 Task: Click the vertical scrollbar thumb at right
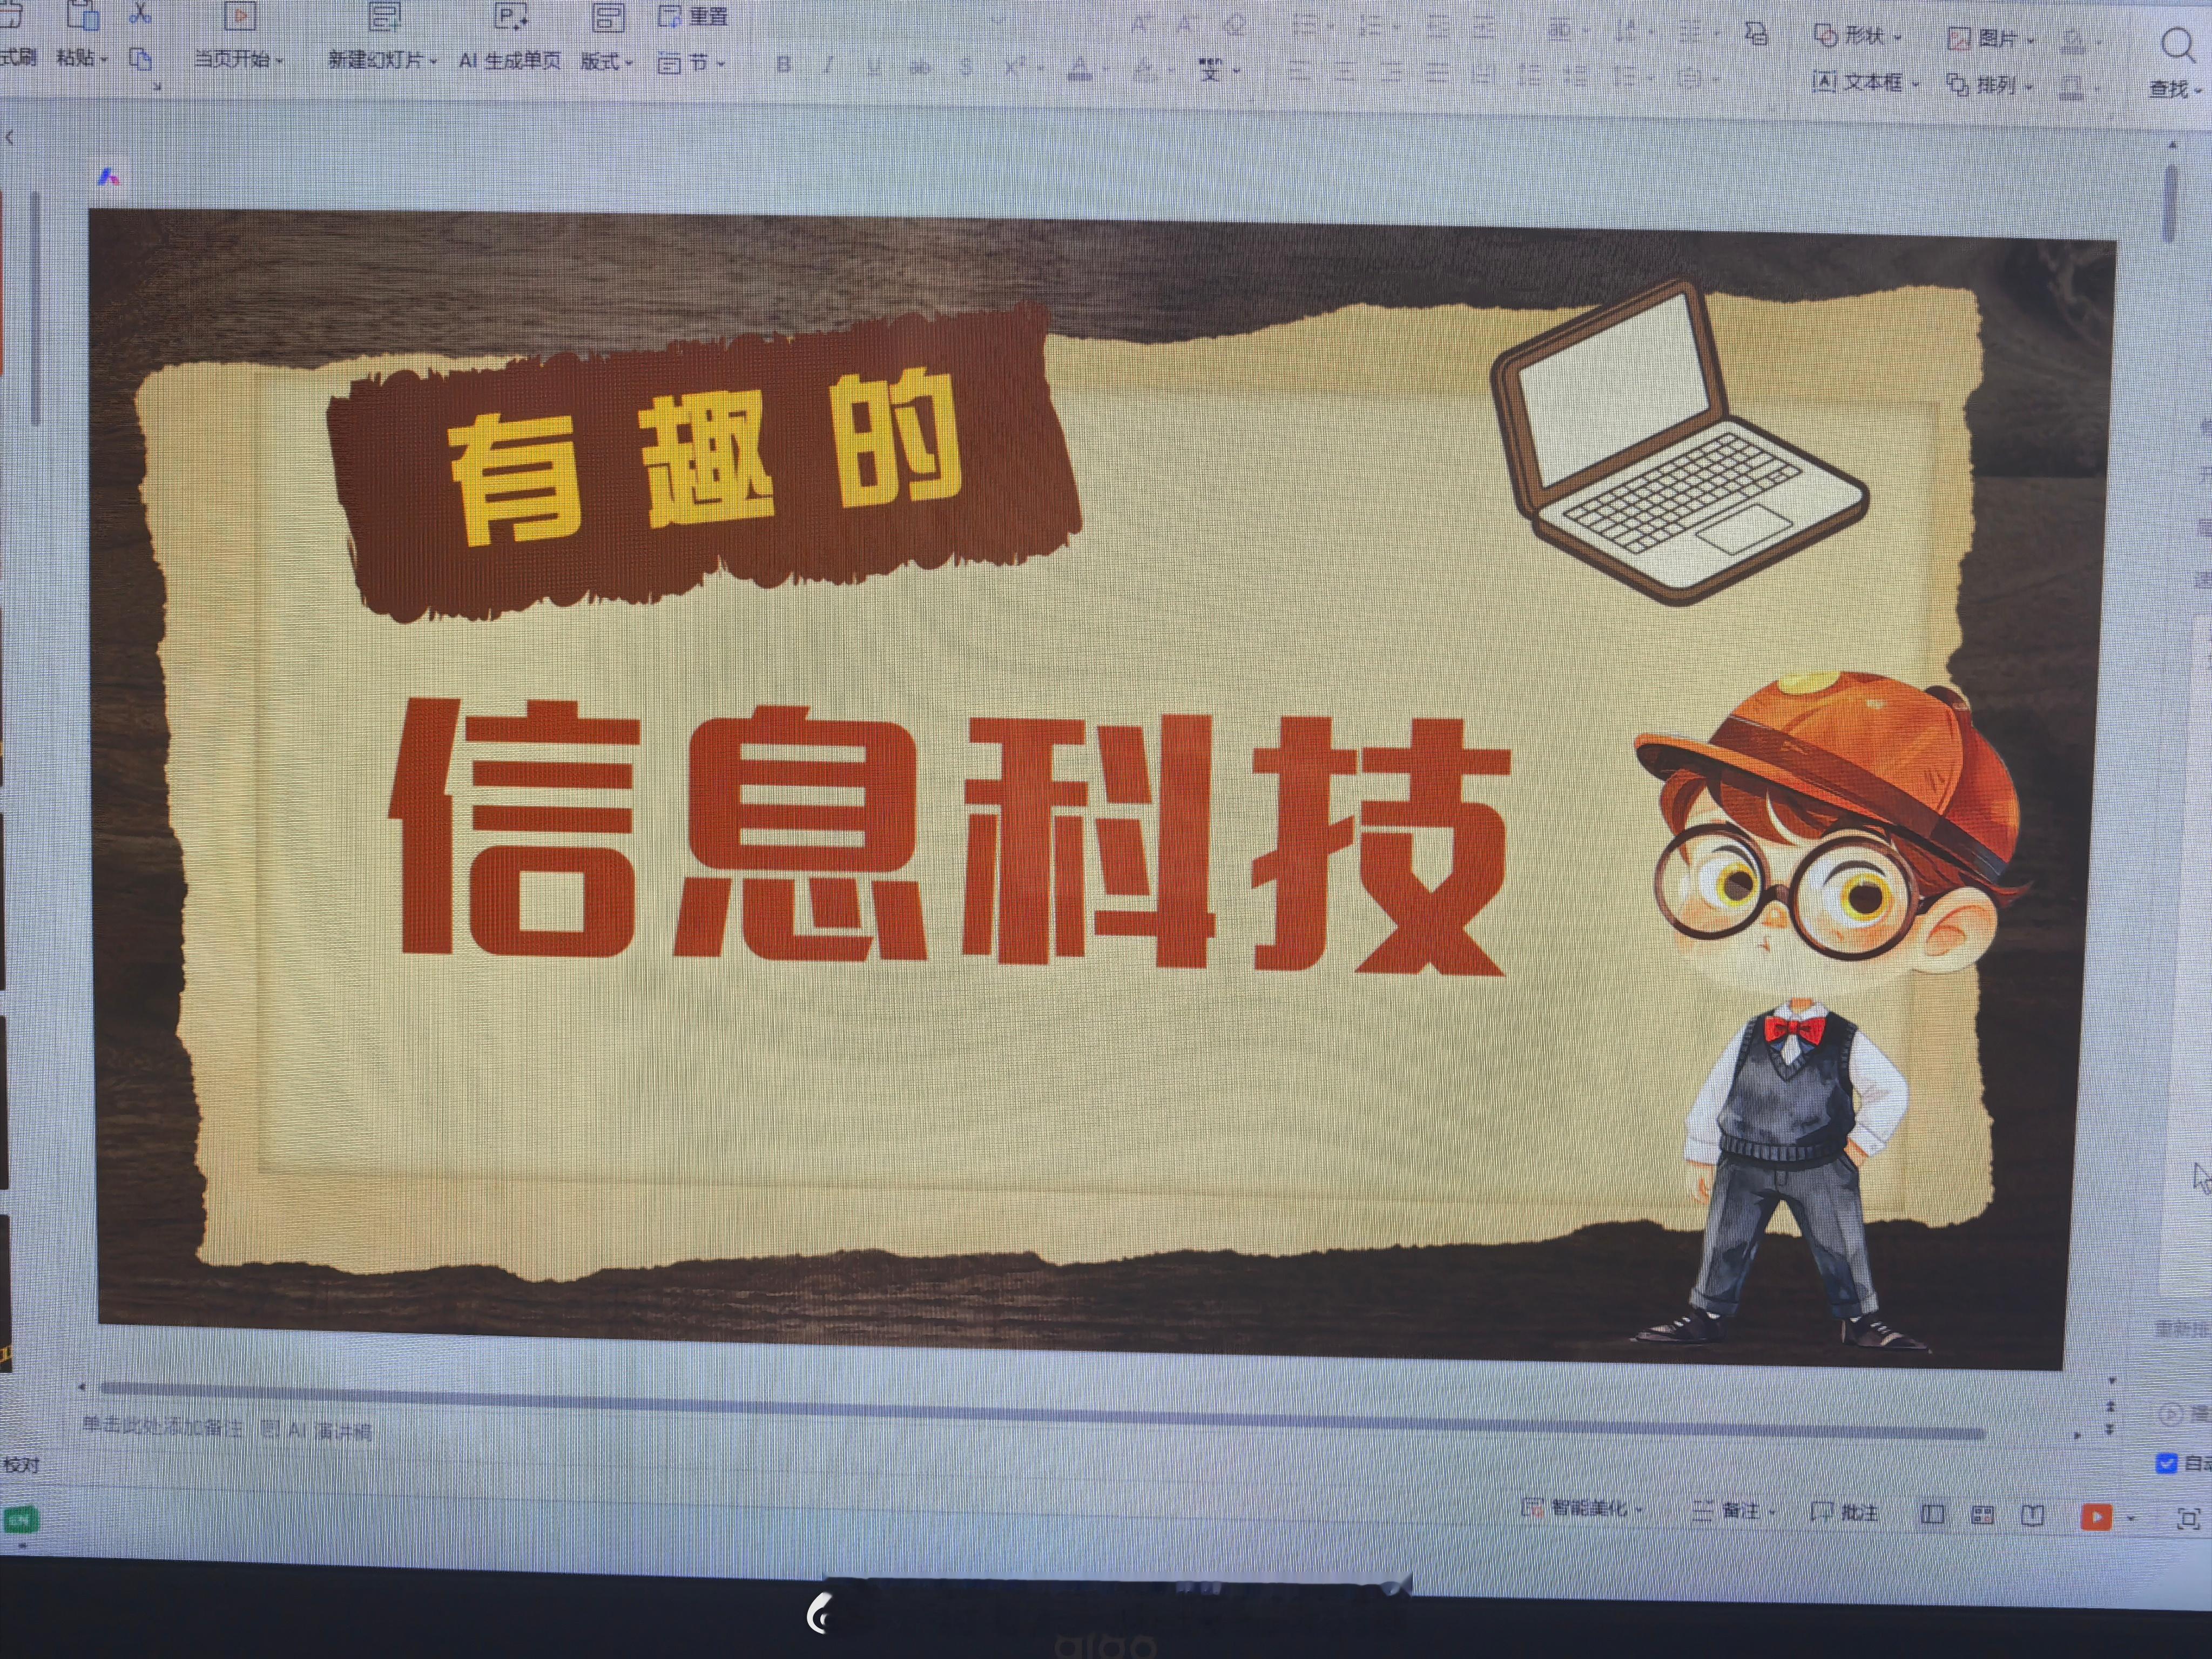(2170, 203)
